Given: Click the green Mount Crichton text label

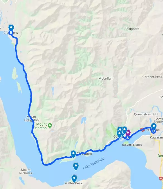Looking at the screenshot, I should [40, 126].
